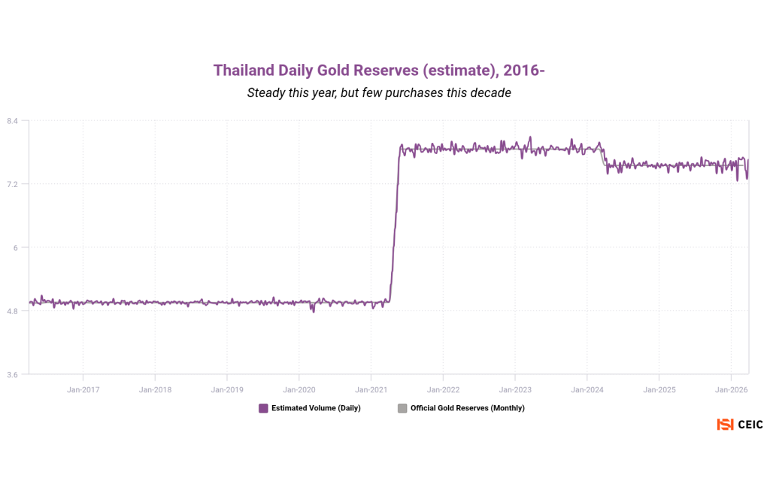Select the Jan-2024 x-axis label

(587, 389)
